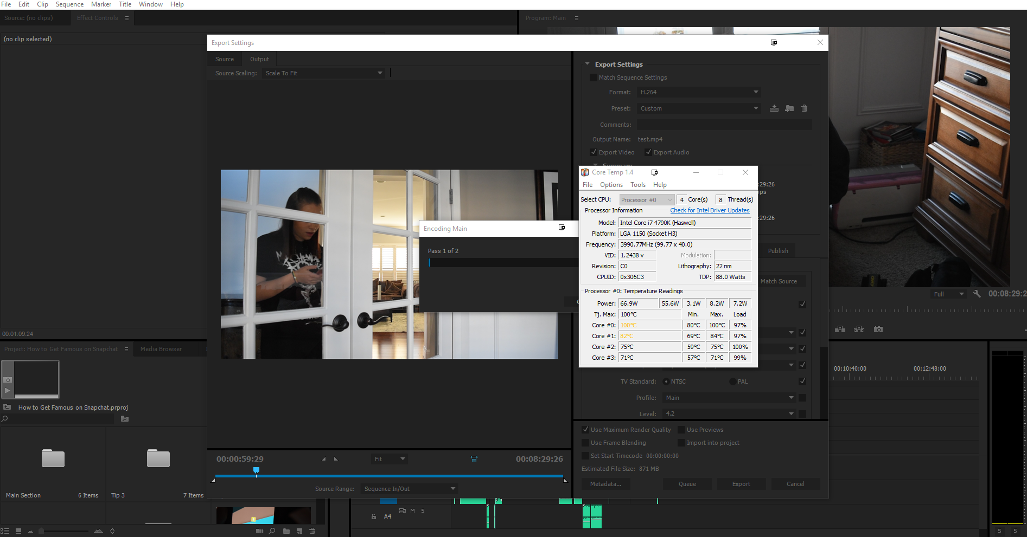The width and height of the screenshot is (1027, 537).
Task: Open Program monitor settings wrench icon
Action: pyautogui.click(x=977, y=294)
